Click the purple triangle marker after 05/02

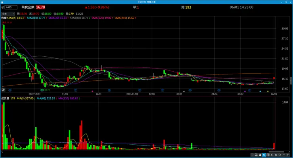(x=245, y=91)
